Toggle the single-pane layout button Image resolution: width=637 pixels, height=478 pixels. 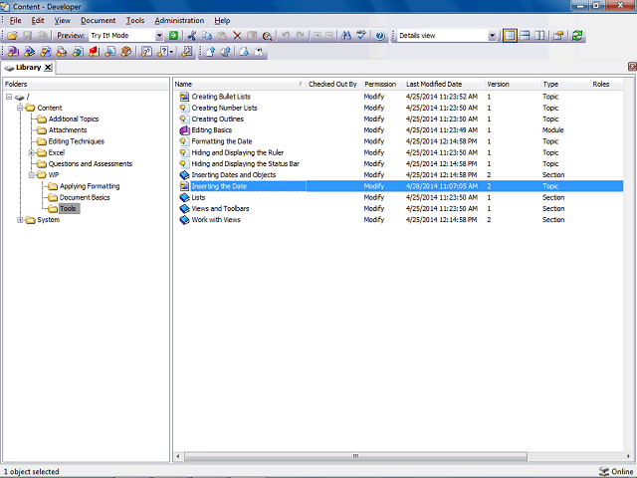coord(510,36)
